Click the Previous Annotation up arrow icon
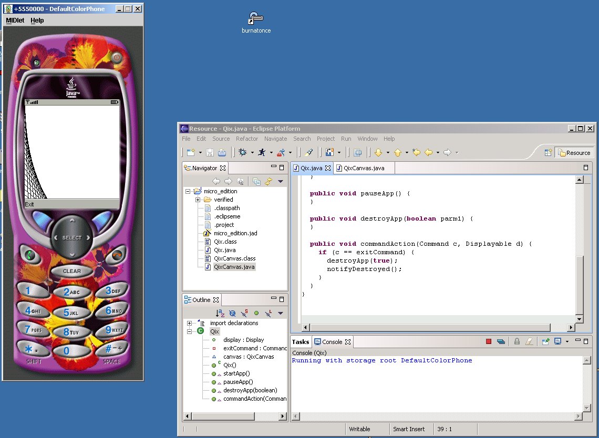Image resolution: width=599 pixels, height=438 pixels. click(397, 152)
